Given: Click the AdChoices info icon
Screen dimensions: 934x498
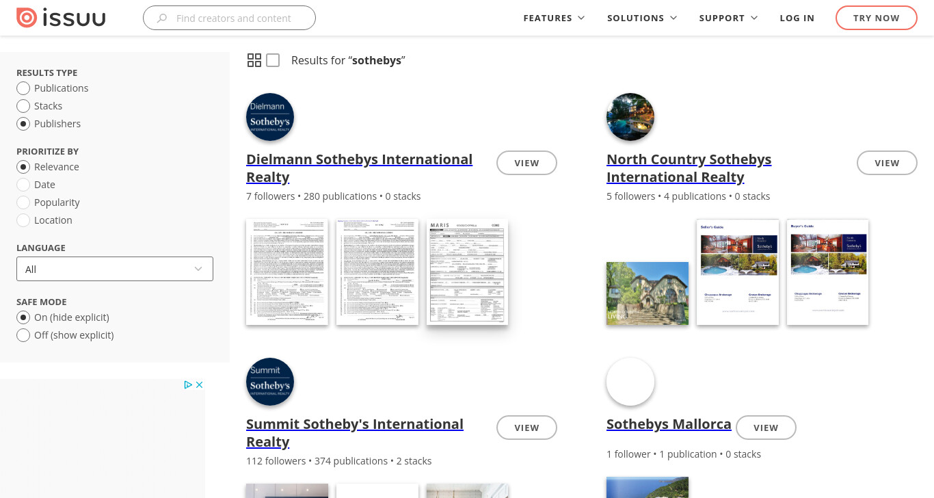Looking at the screenshot, I should (x=188, y=384).
